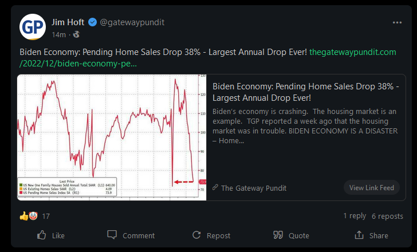Screen dimensions: 417x252
Task: Open the link card headline about Pending Home Sales
Action: tap(305, 92)
